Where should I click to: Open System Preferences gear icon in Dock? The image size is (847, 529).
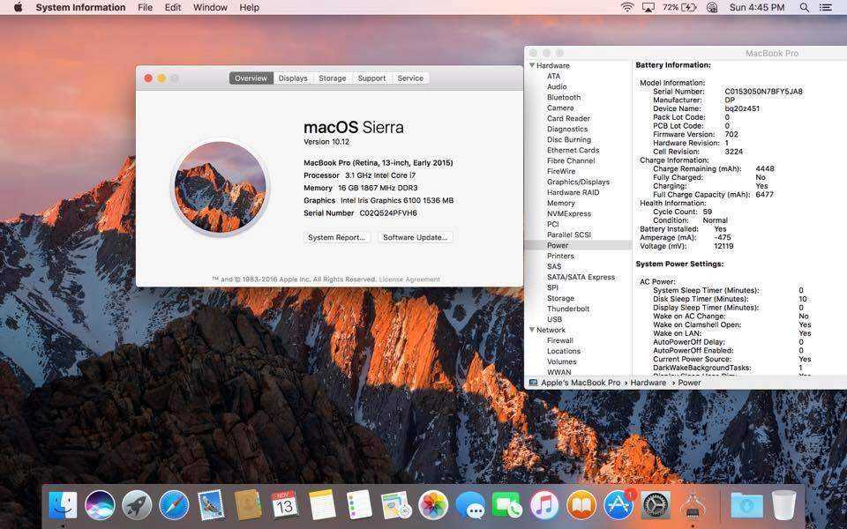656,506
